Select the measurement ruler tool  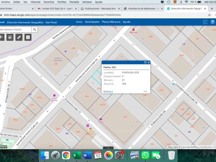point(19,37)
